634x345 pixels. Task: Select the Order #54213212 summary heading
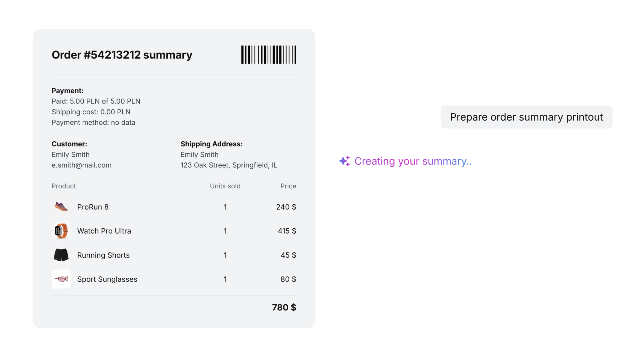[122, 55]
